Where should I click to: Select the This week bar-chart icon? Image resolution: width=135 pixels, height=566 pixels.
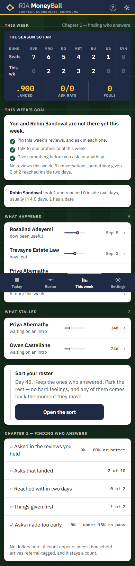tap(84, 280)
